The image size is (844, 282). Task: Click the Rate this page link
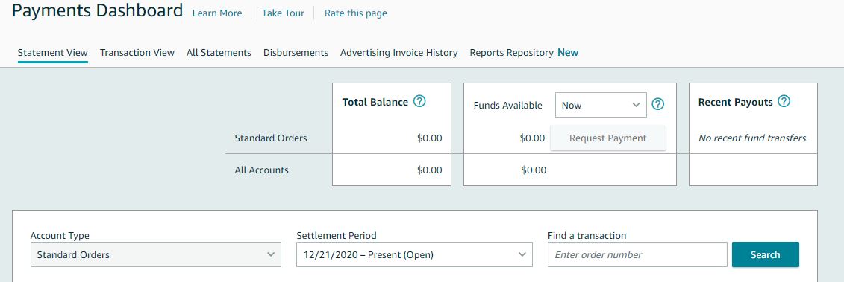[x=356, y=13]
